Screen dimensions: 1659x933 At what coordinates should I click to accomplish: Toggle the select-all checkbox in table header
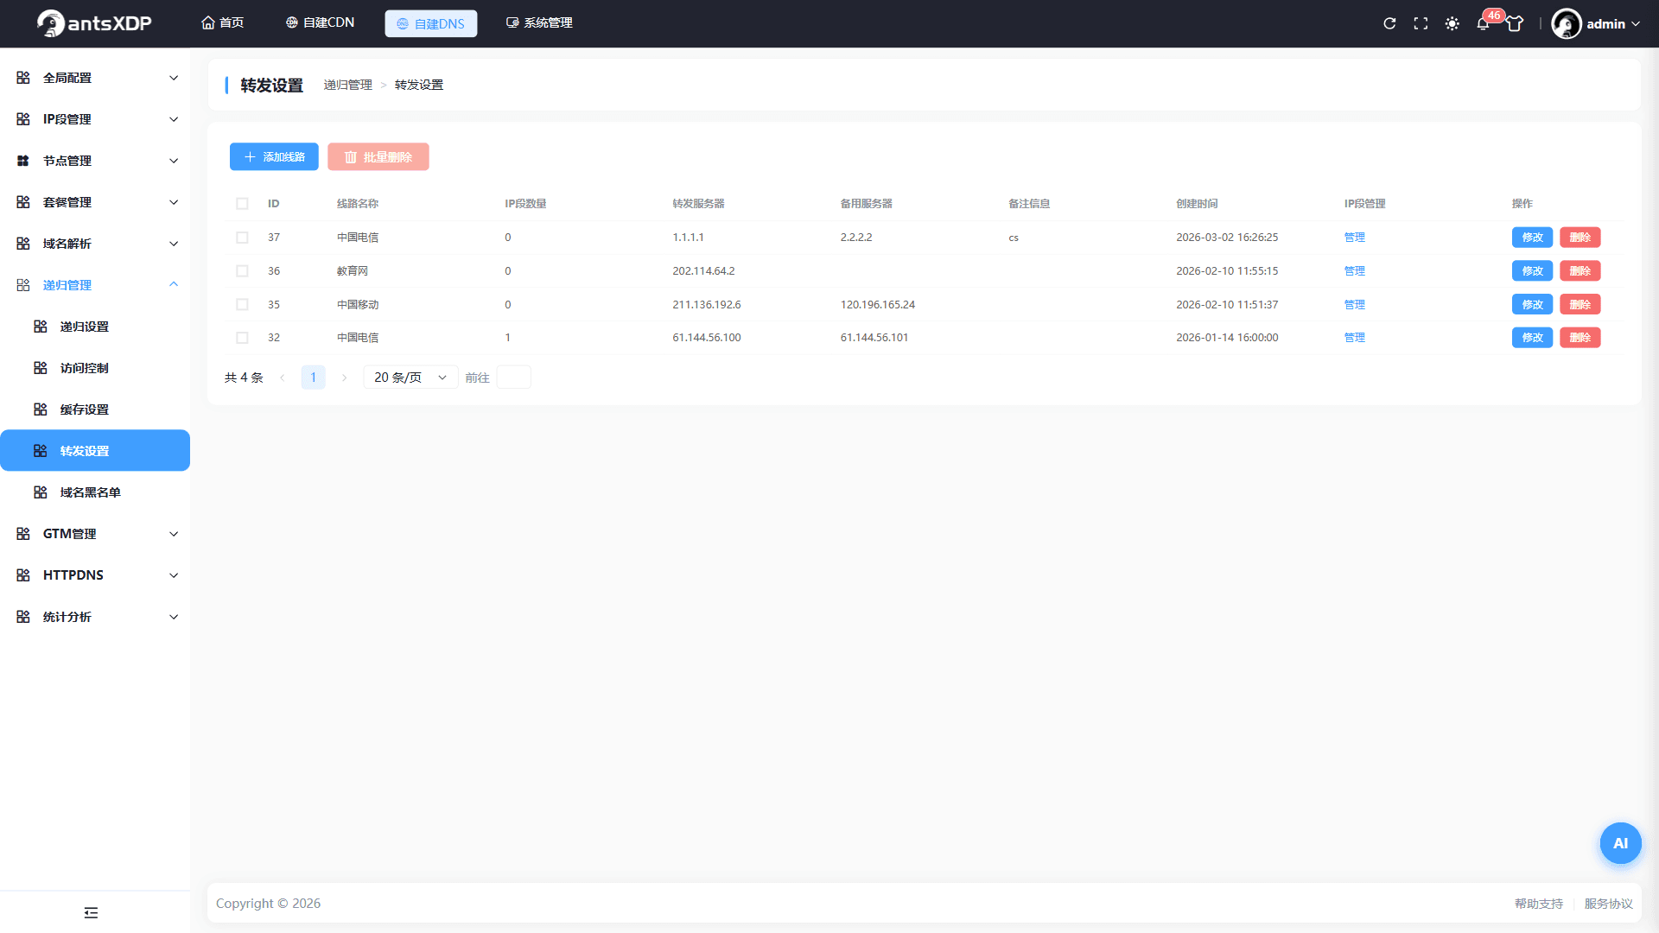click(242, 204)
